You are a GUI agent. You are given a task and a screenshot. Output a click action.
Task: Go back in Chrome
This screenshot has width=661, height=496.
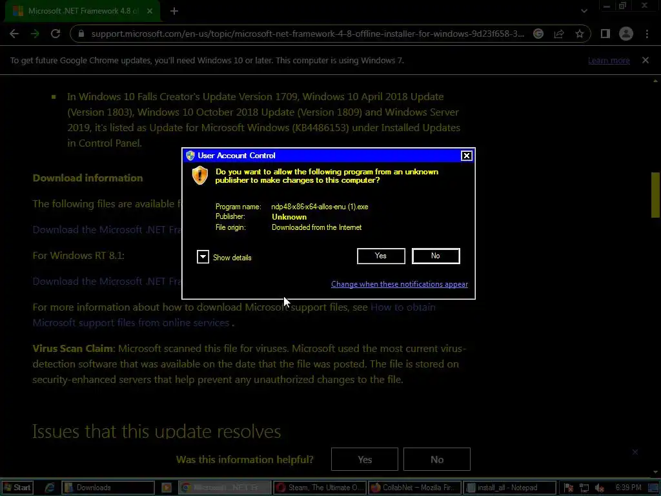(14, 34)
